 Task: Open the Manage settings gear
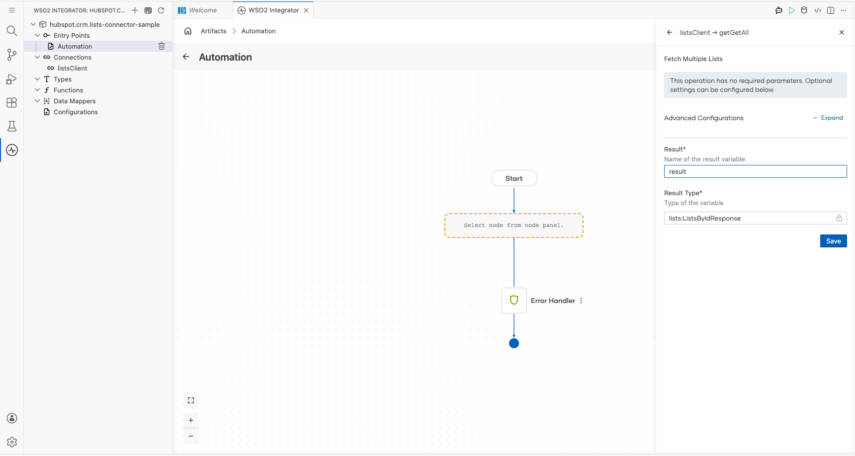click(x=12, y=442)
